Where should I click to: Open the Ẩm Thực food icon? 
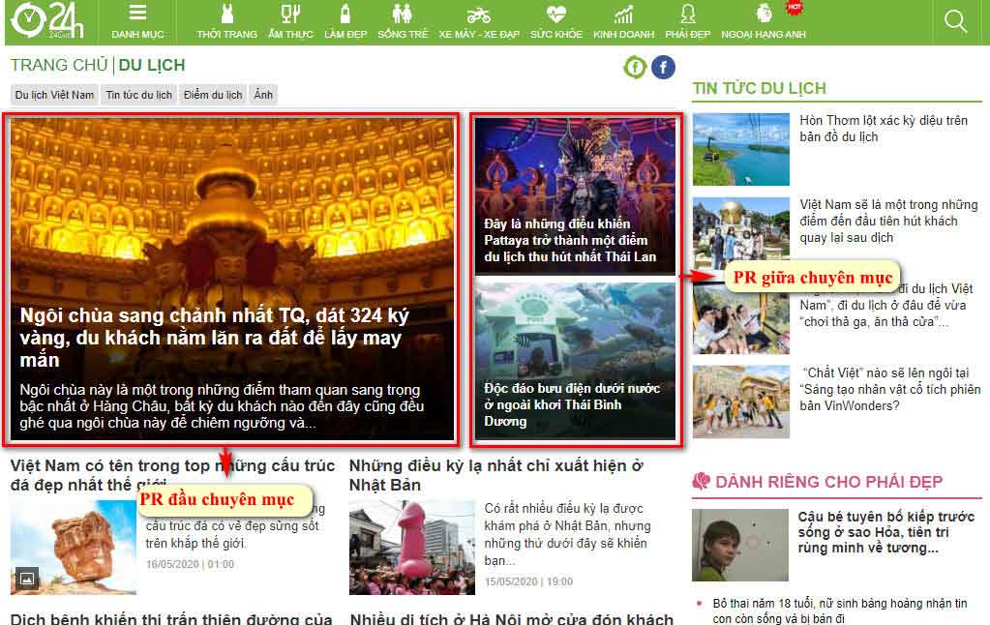click(x=290, y=15)
